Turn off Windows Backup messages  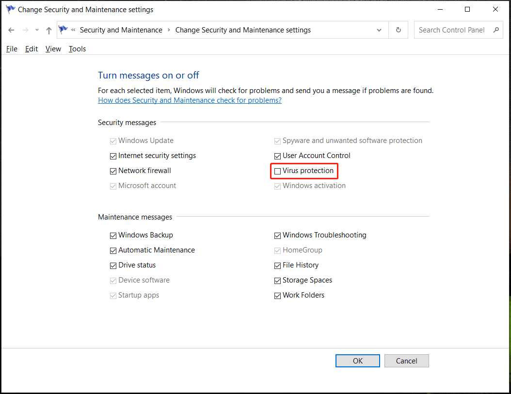(113, 236)
